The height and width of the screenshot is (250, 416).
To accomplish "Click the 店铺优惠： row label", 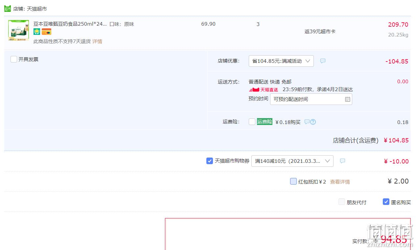I will click(229, 61).
